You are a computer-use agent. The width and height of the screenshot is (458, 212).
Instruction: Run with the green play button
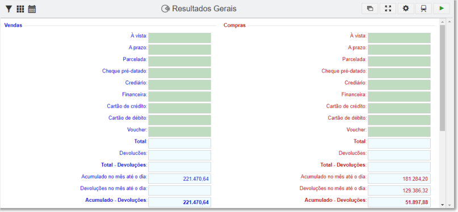(x=442, y=9)
